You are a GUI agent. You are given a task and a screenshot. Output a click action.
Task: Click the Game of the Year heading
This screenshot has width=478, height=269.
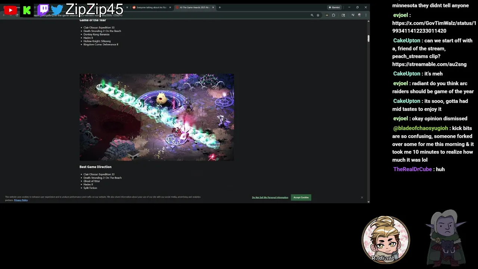click(x=93, y=20)
